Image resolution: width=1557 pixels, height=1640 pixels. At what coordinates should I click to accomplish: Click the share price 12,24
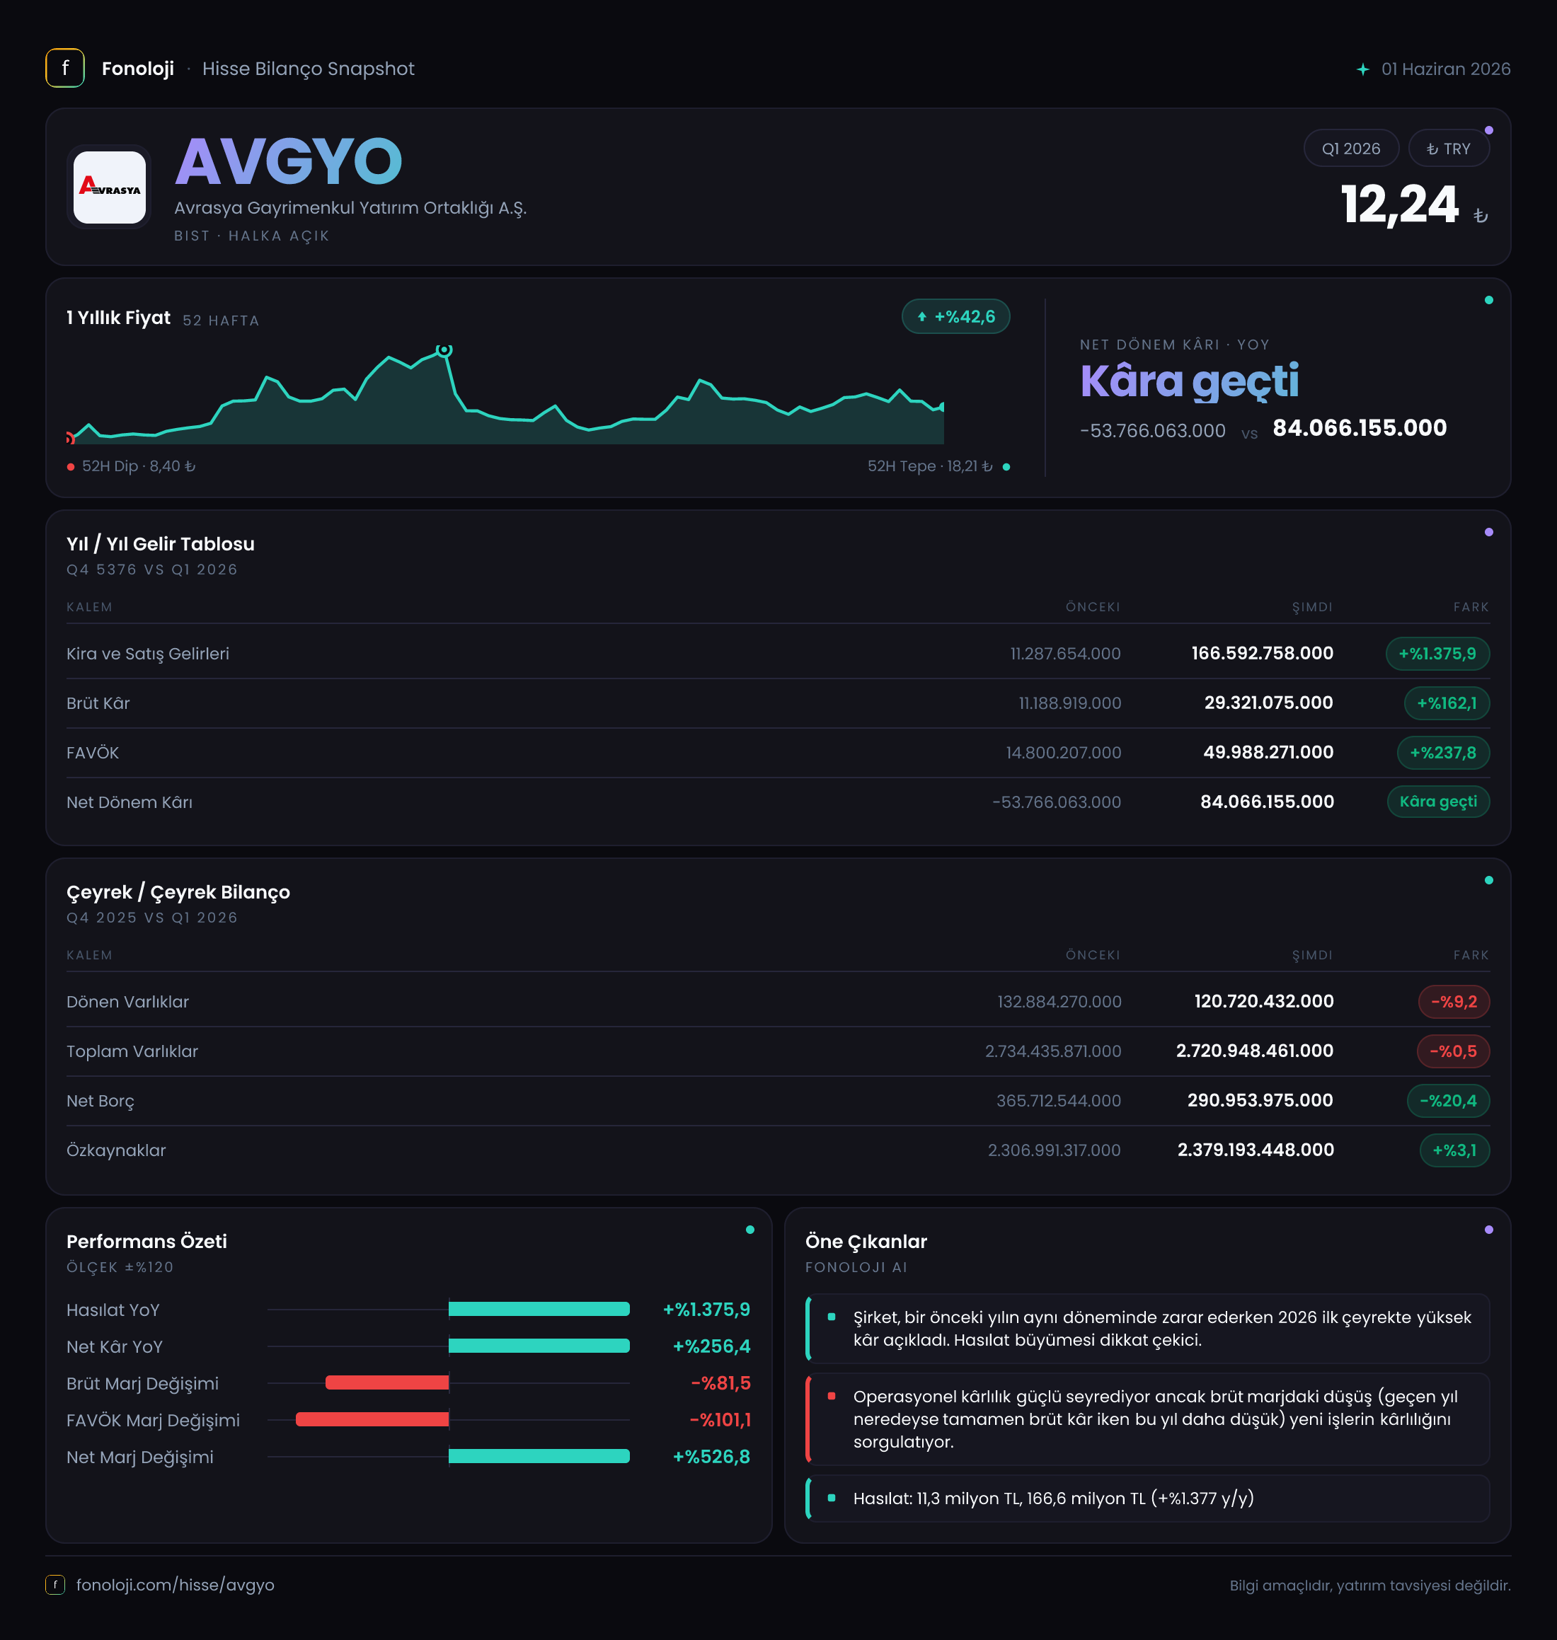pos(1399,204)
